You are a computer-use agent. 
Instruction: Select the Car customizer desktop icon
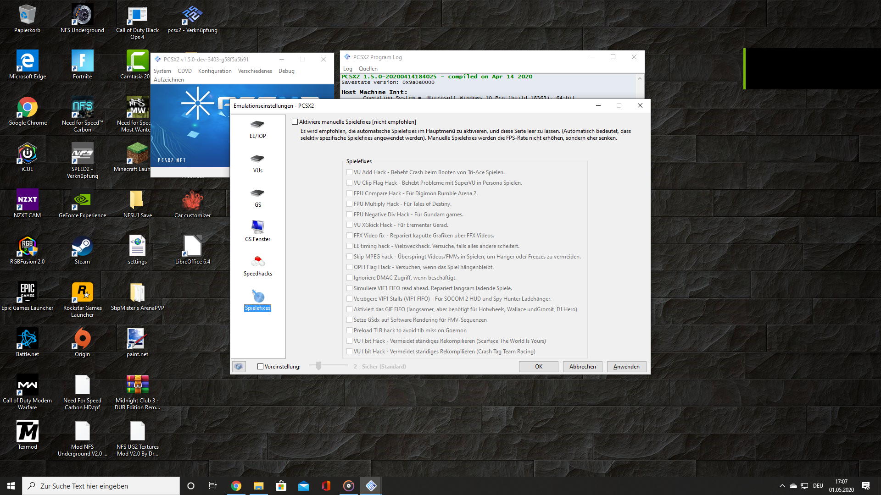pos(192,204)
